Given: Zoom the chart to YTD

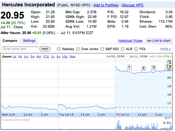Looking at the screenshot, I should pos(46,56).
